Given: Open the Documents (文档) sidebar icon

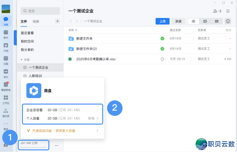Looking at the screenshot, I should pyautogui.click(x=6, y=47).
